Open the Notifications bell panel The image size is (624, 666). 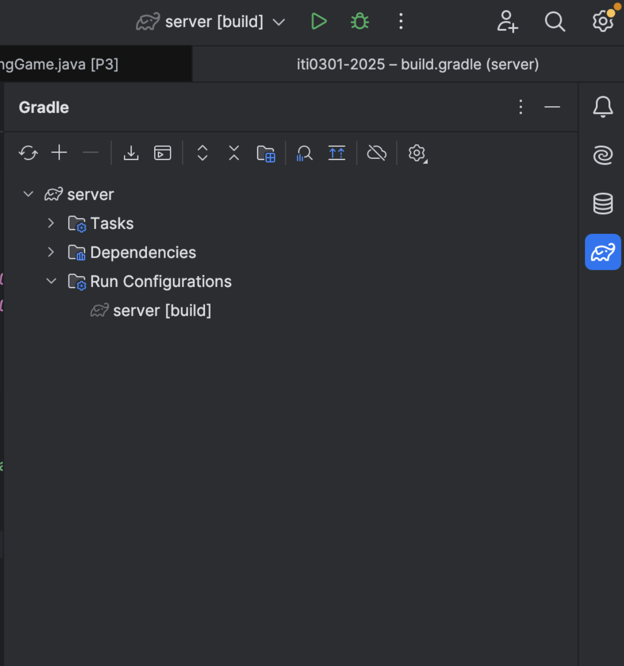[603, 107]
